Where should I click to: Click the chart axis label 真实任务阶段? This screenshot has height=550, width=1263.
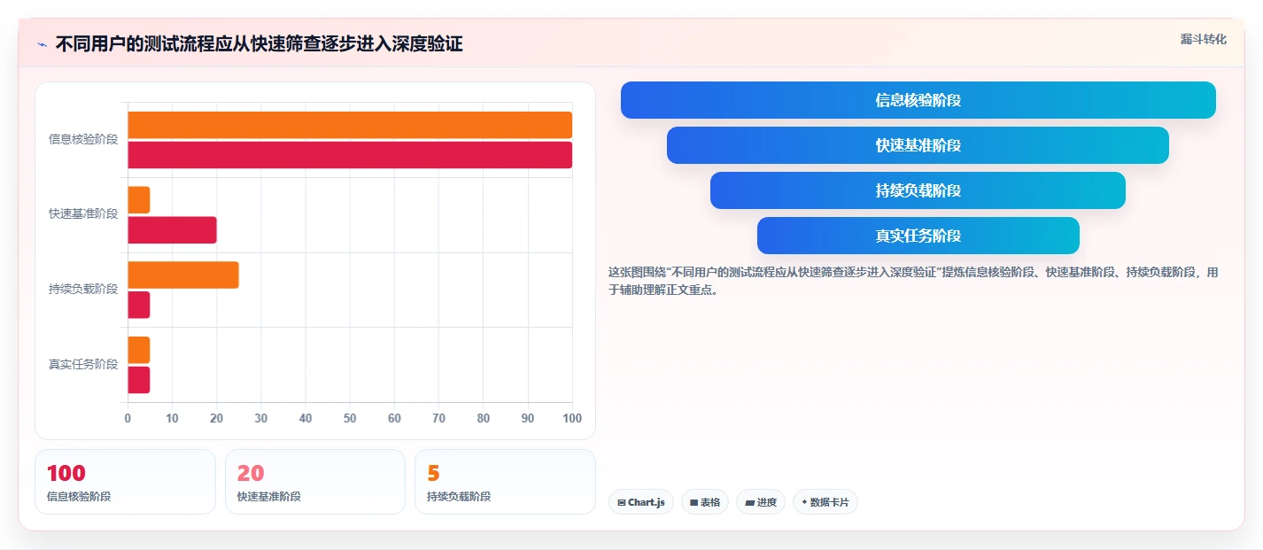(x=83, y=364)
